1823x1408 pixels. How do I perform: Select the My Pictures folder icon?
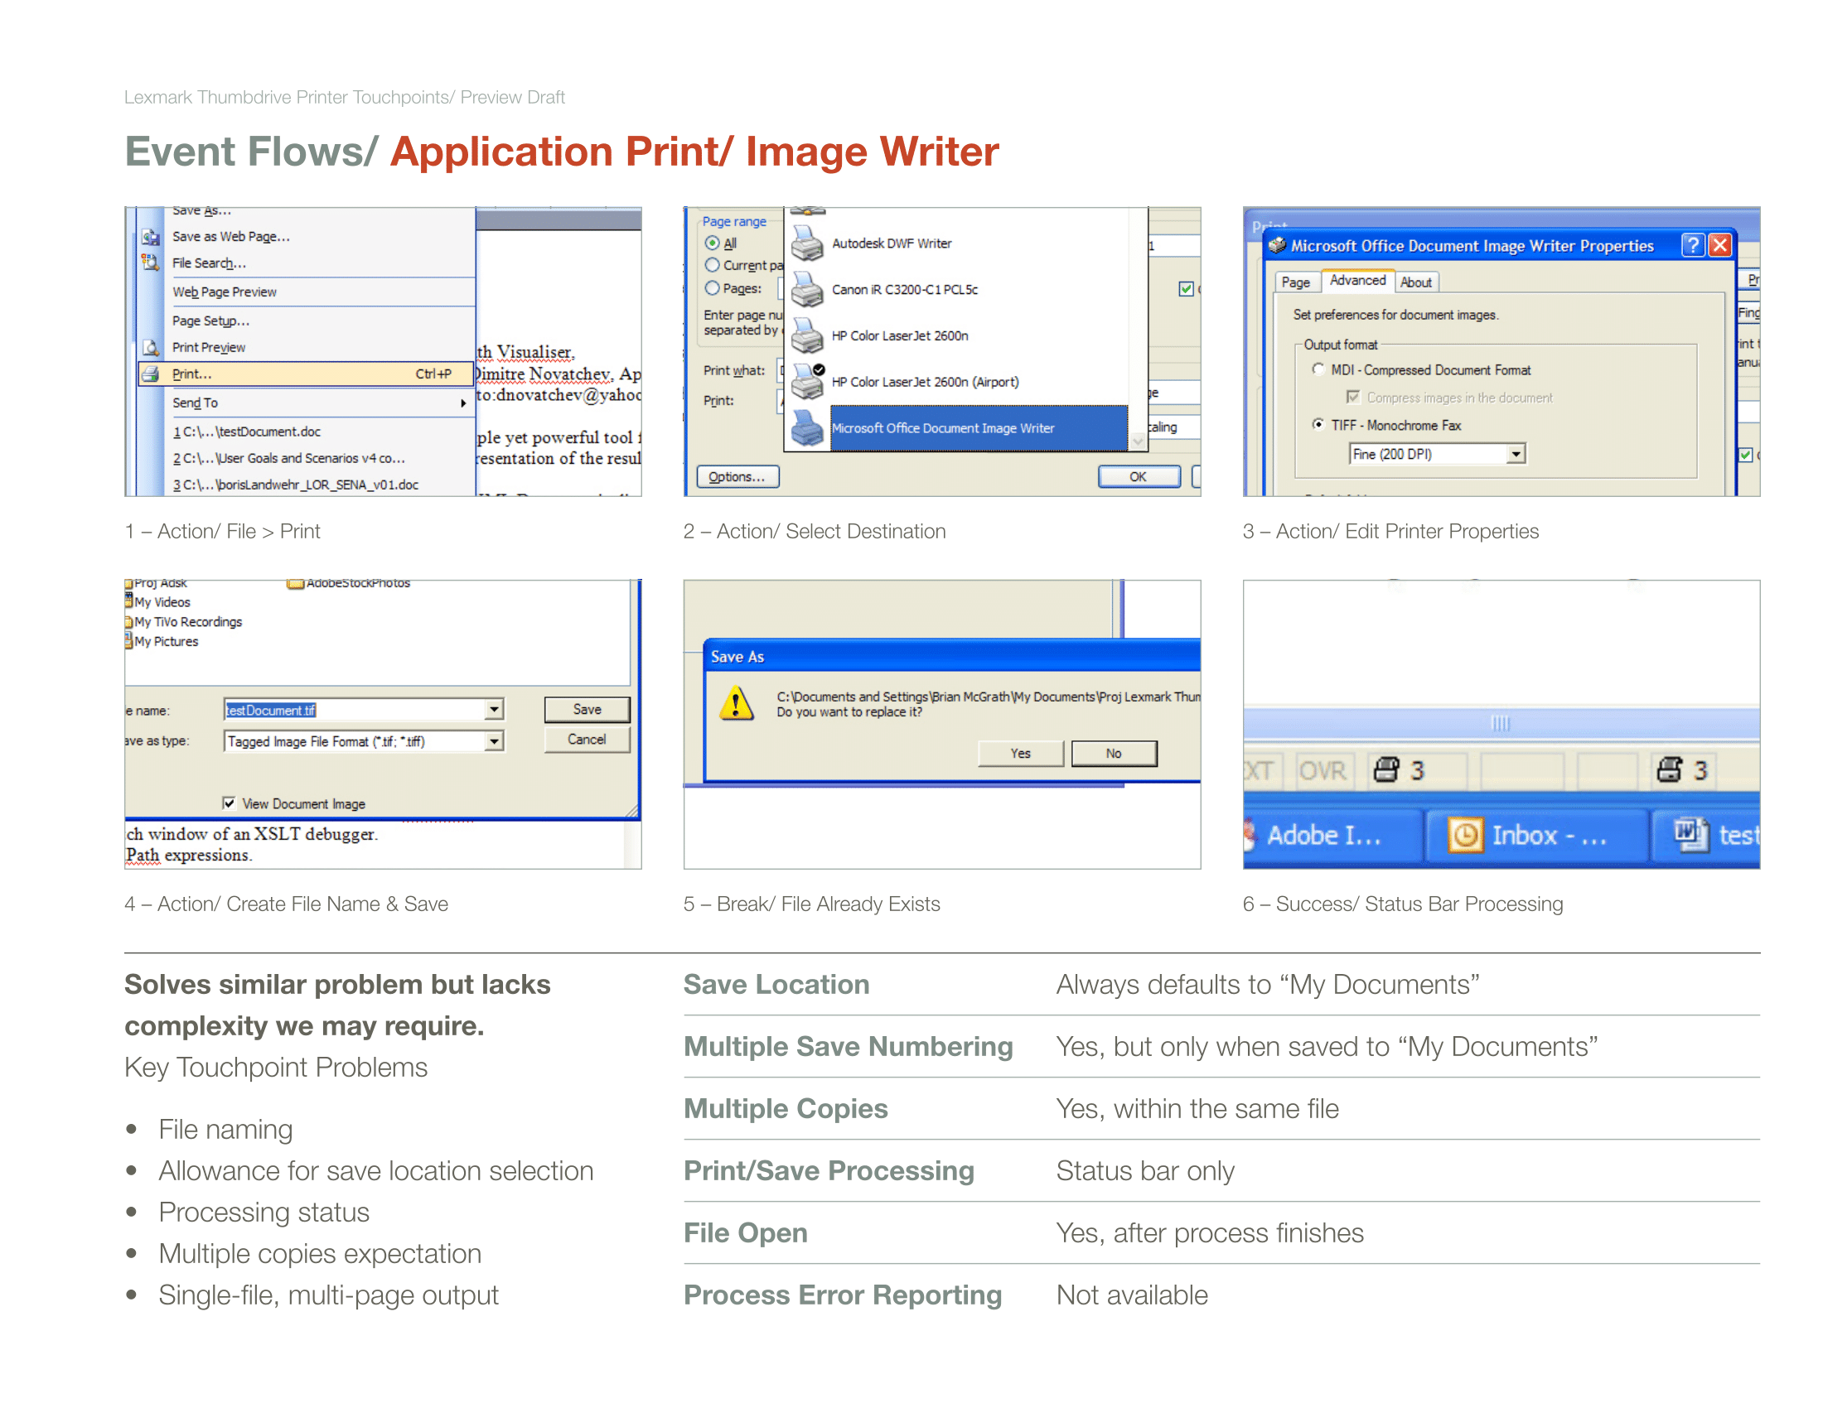pyautogui.click(x=129, y=641)
